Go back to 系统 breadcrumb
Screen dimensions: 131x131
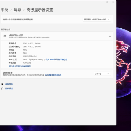coord(5,10)
